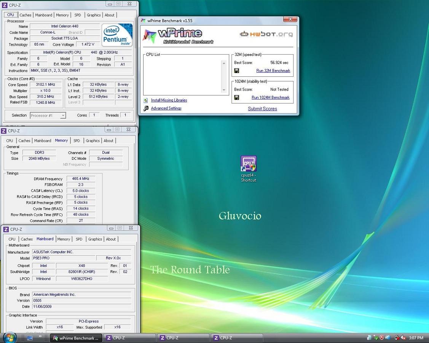The height and width of the screenshot is (343, 429).
Task: Click the Intel Celeron 440 name field
Action: (65, 26)
